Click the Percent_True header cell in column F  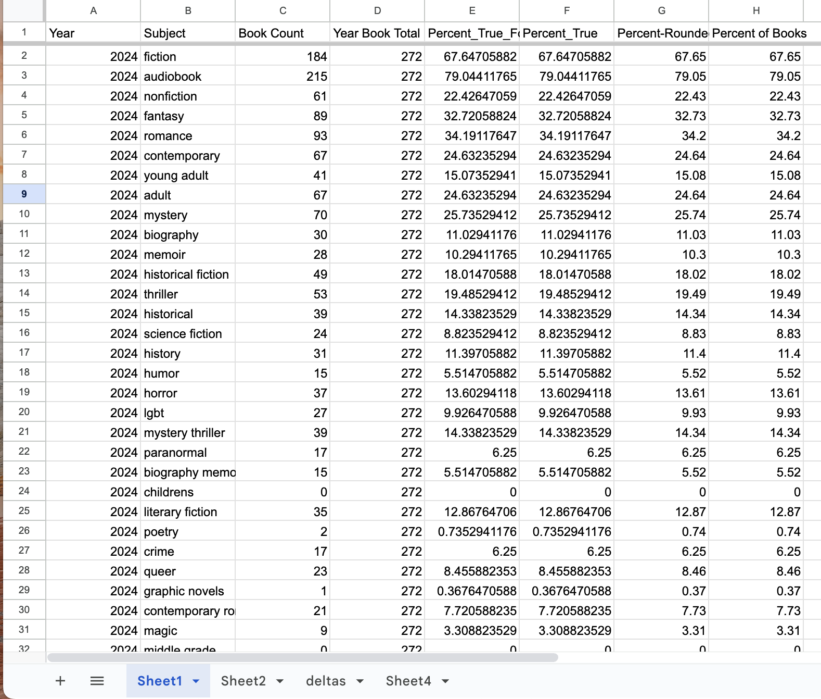click(x=567, y=33)
